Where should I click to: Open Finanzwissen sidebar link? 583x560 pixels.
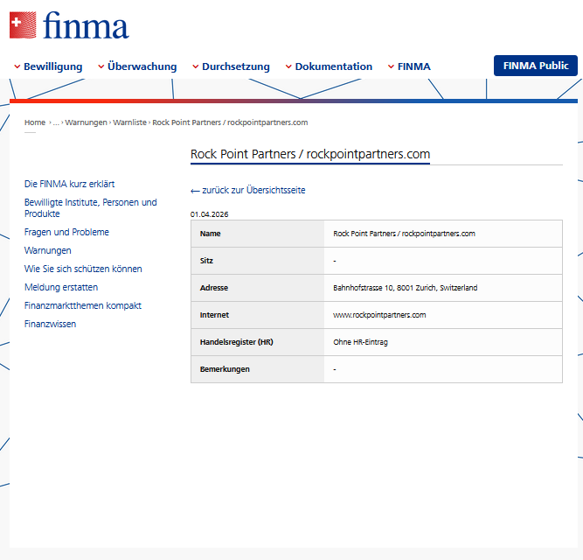pyautogui.click(x=50, y=324)
